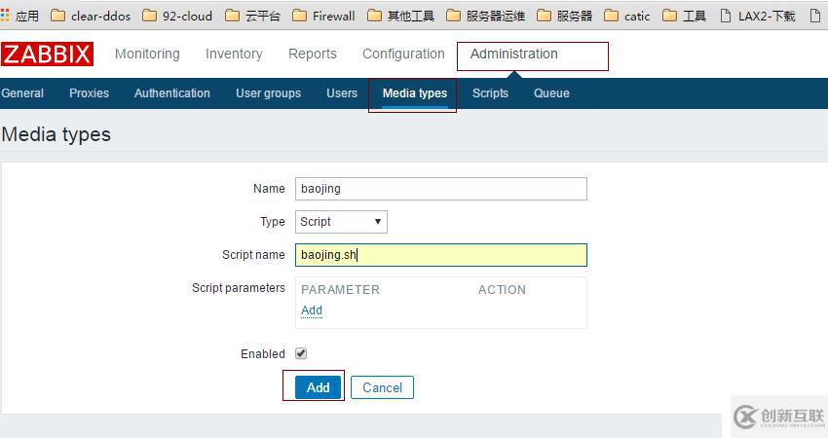Select the Media types tab
The image size is (828, 438).
click(415, 93)
